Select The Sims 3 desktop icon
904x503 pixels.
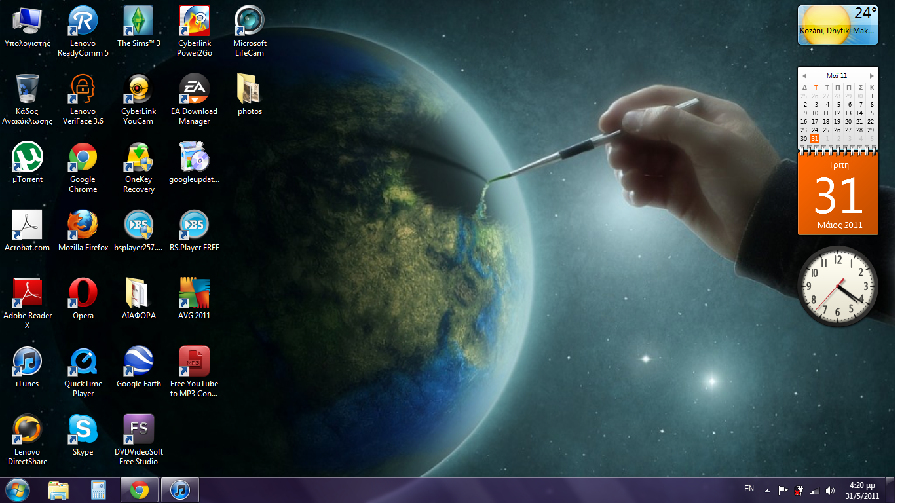139,28
